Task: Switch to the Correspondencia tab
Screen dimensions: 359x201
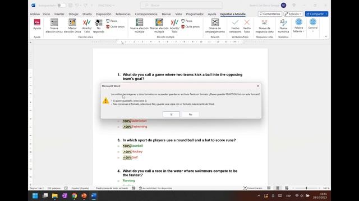Action: point(146,14)
